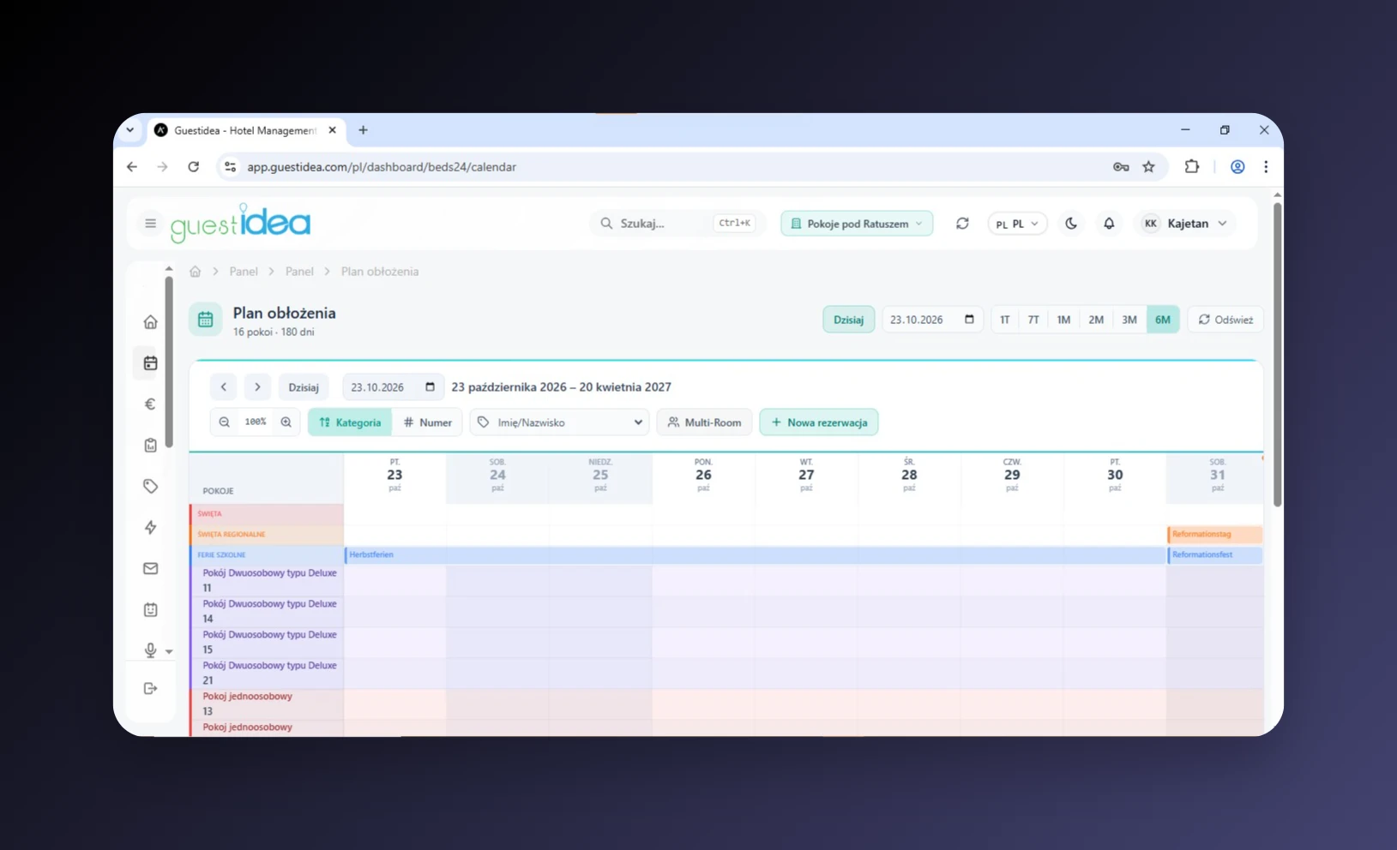Switch room sorting to Kategoria
1397x850 pixels.
click(350, 422)
